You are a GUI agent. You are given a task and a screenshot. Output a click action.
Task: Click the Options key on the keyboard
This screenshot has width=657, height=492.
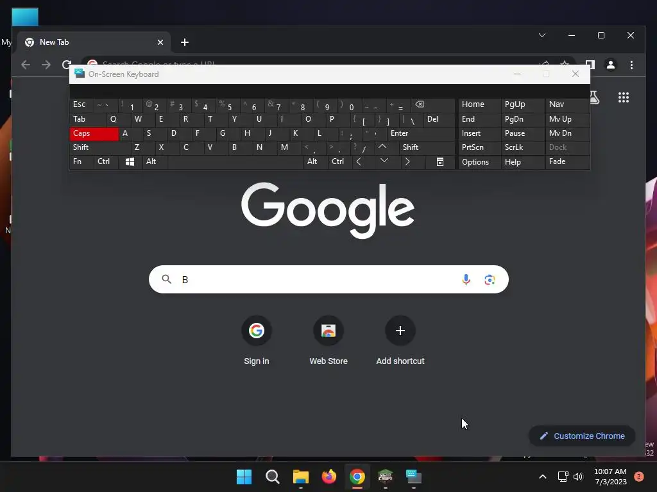[480, 162]
